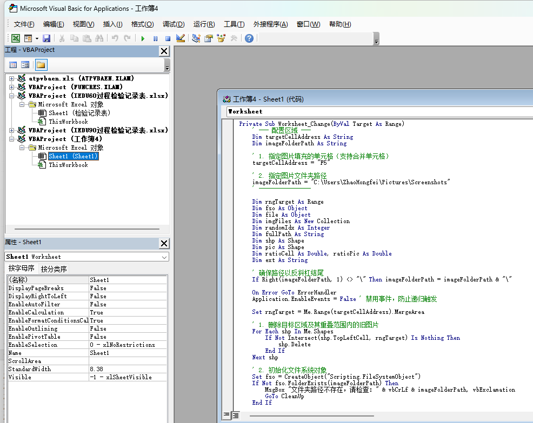Open the 工具(T) menu
This screenshot has width=533, height=423.
coord(234,24)
